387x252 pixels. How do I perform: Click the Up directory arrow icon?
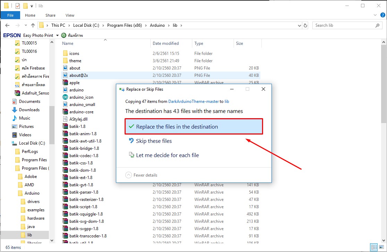(x=33, y=25)
